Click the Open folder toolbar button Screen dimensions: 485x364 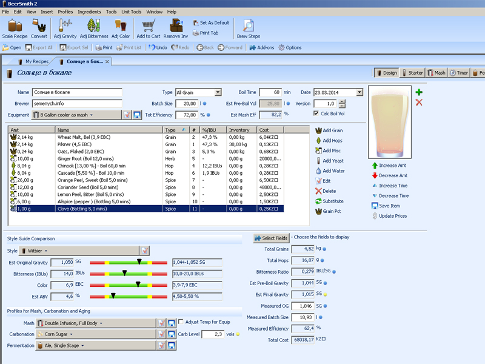click(x=12, y=48)
